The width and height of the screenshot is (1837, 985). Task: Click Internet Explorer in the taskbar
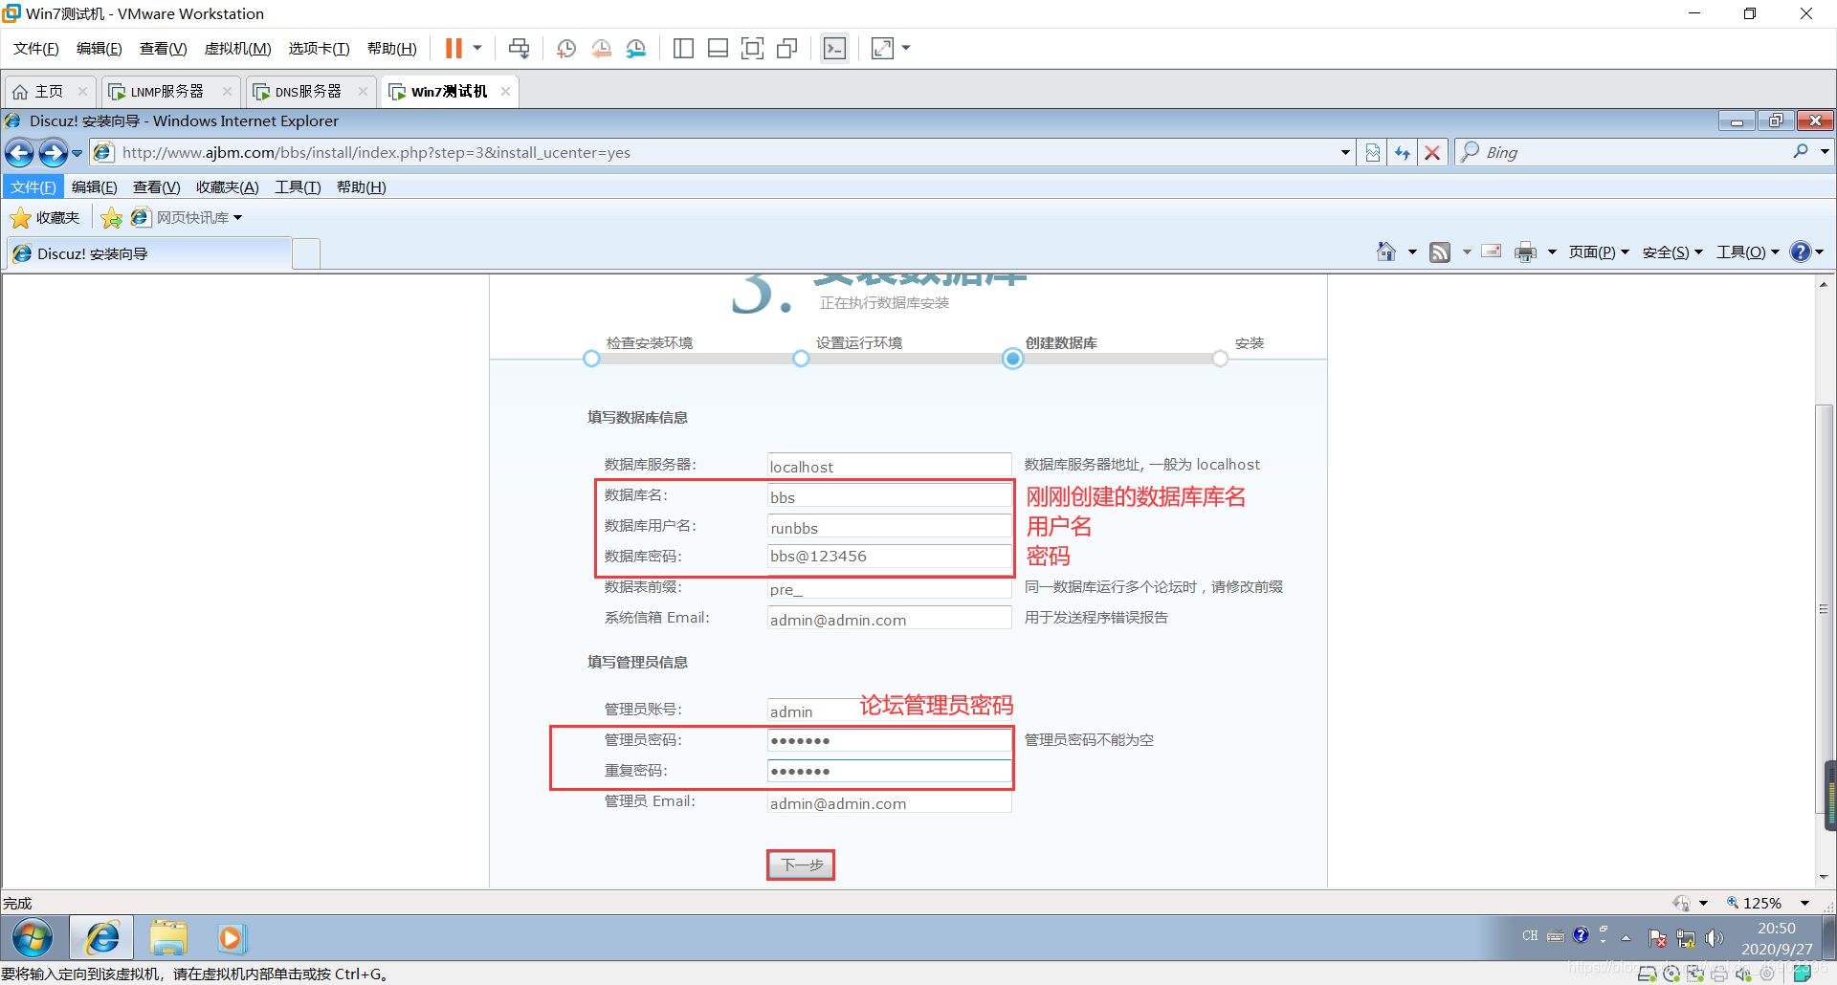101,938
